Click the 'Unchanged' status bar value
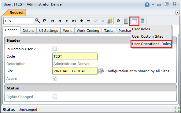The width and height of the screenshot is (181, 113). tap(28, 110)
